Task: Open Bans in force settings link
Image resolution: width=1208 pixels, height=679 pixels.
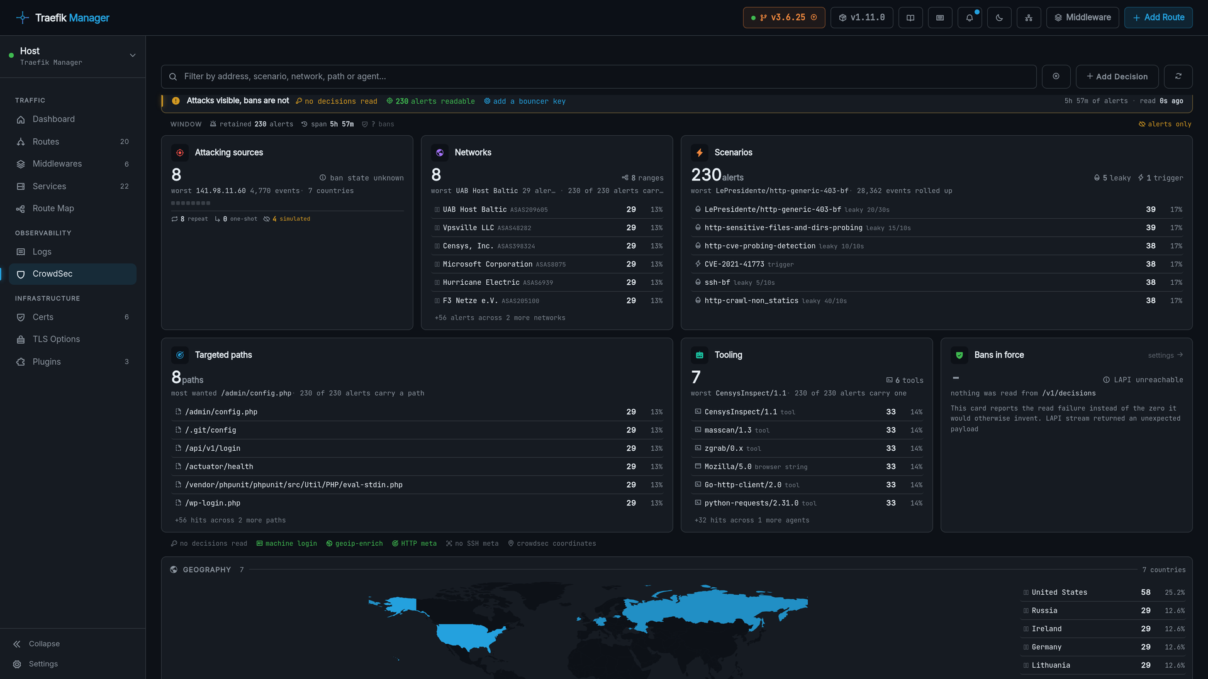Action: click(1165, 355)
